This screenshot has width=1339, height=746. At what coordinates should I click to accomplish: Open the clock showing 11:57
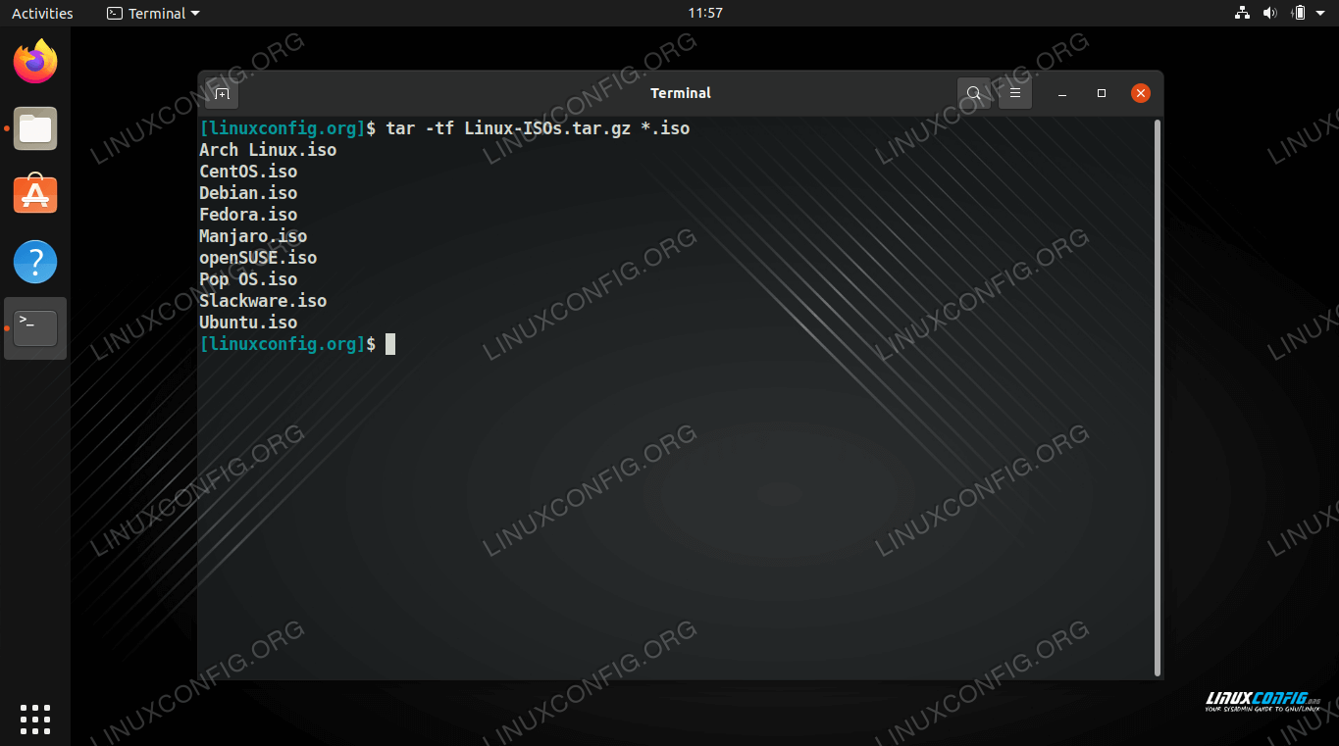704,13
